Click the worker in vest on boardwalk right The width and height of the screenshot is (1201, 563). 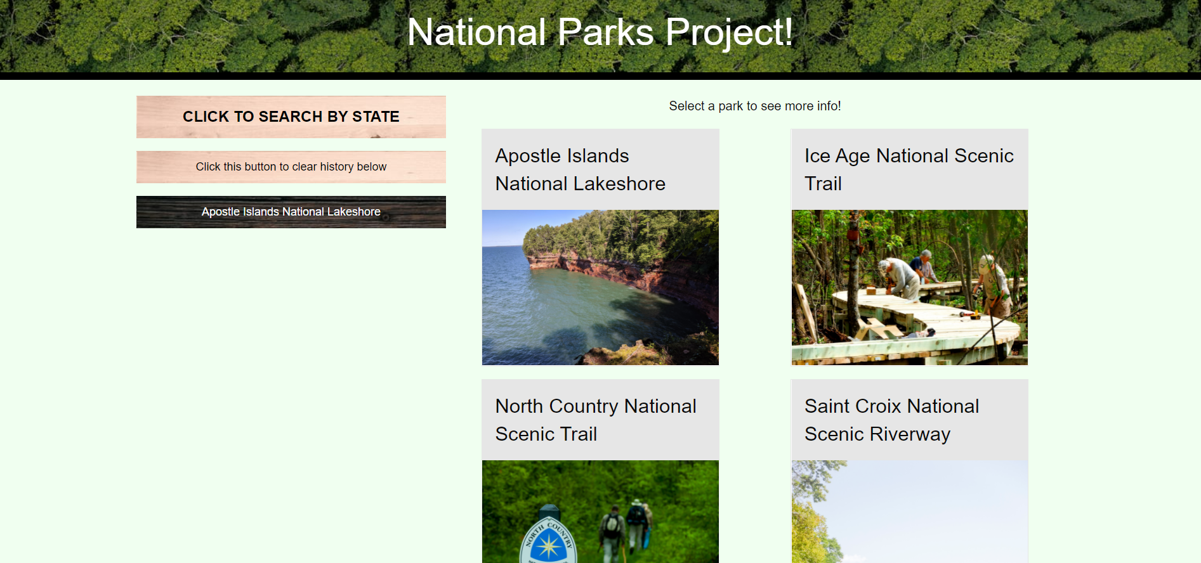[x=991, y=279]
